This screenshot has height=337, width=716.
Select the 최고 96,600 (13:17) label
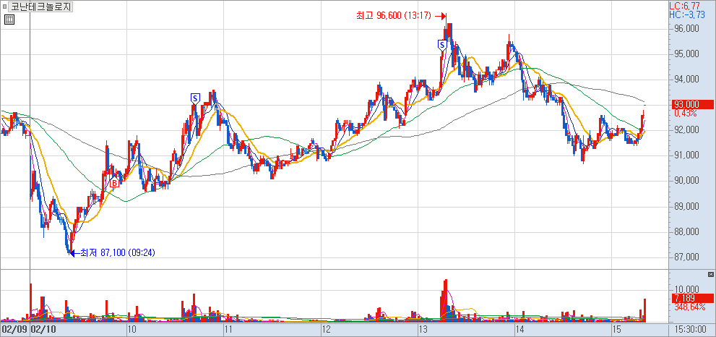393,15
